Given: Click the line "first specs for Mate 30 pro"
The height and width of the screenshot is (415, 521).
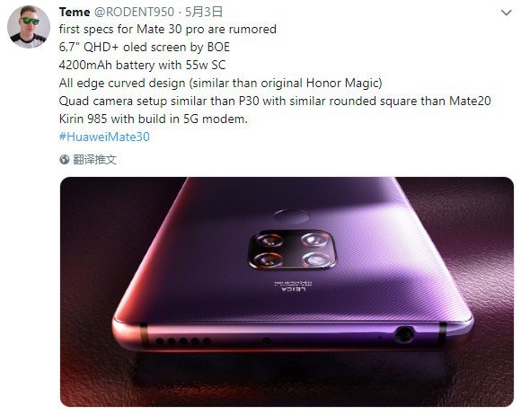Looking at the screenshot, I should 168,30.
